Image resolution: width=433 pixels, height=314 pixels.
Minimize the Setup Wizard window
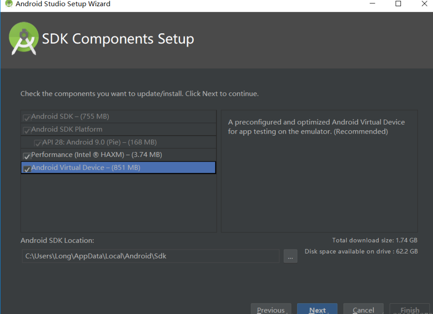372,4
